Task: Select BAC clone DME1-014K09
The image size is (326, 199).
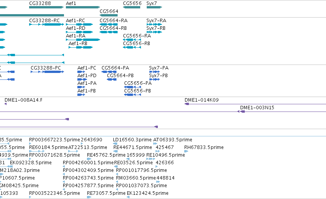Action: [255, 104]
